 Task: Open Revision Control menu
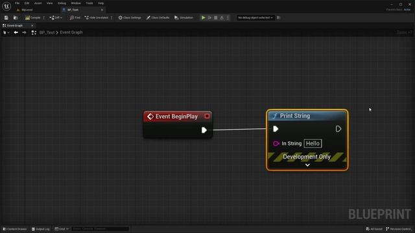399,229
